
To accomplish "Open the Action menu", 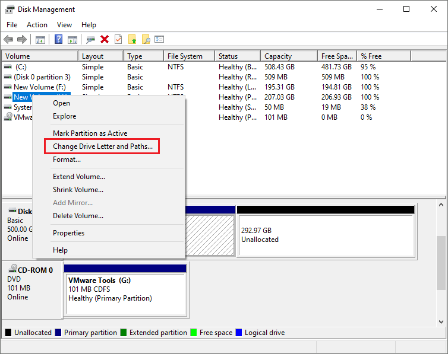I will (37, 25).
